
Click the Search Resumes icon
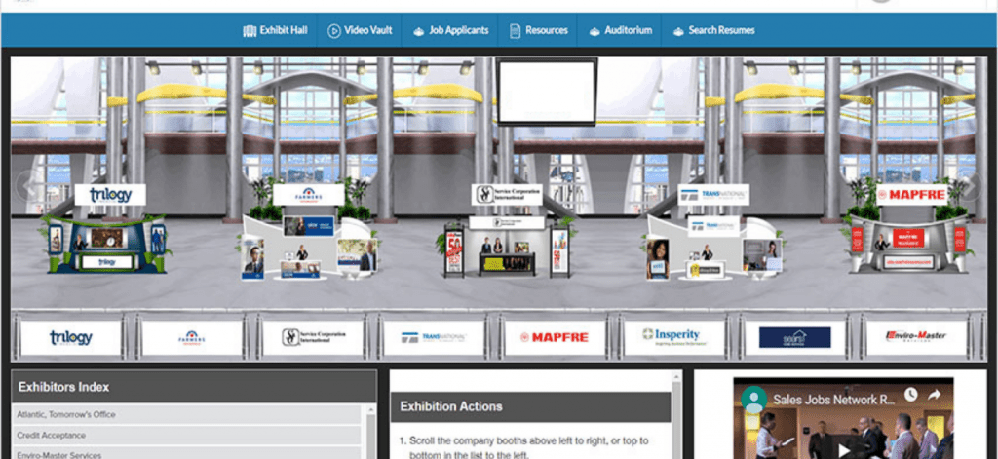click(x=676, y=30)
